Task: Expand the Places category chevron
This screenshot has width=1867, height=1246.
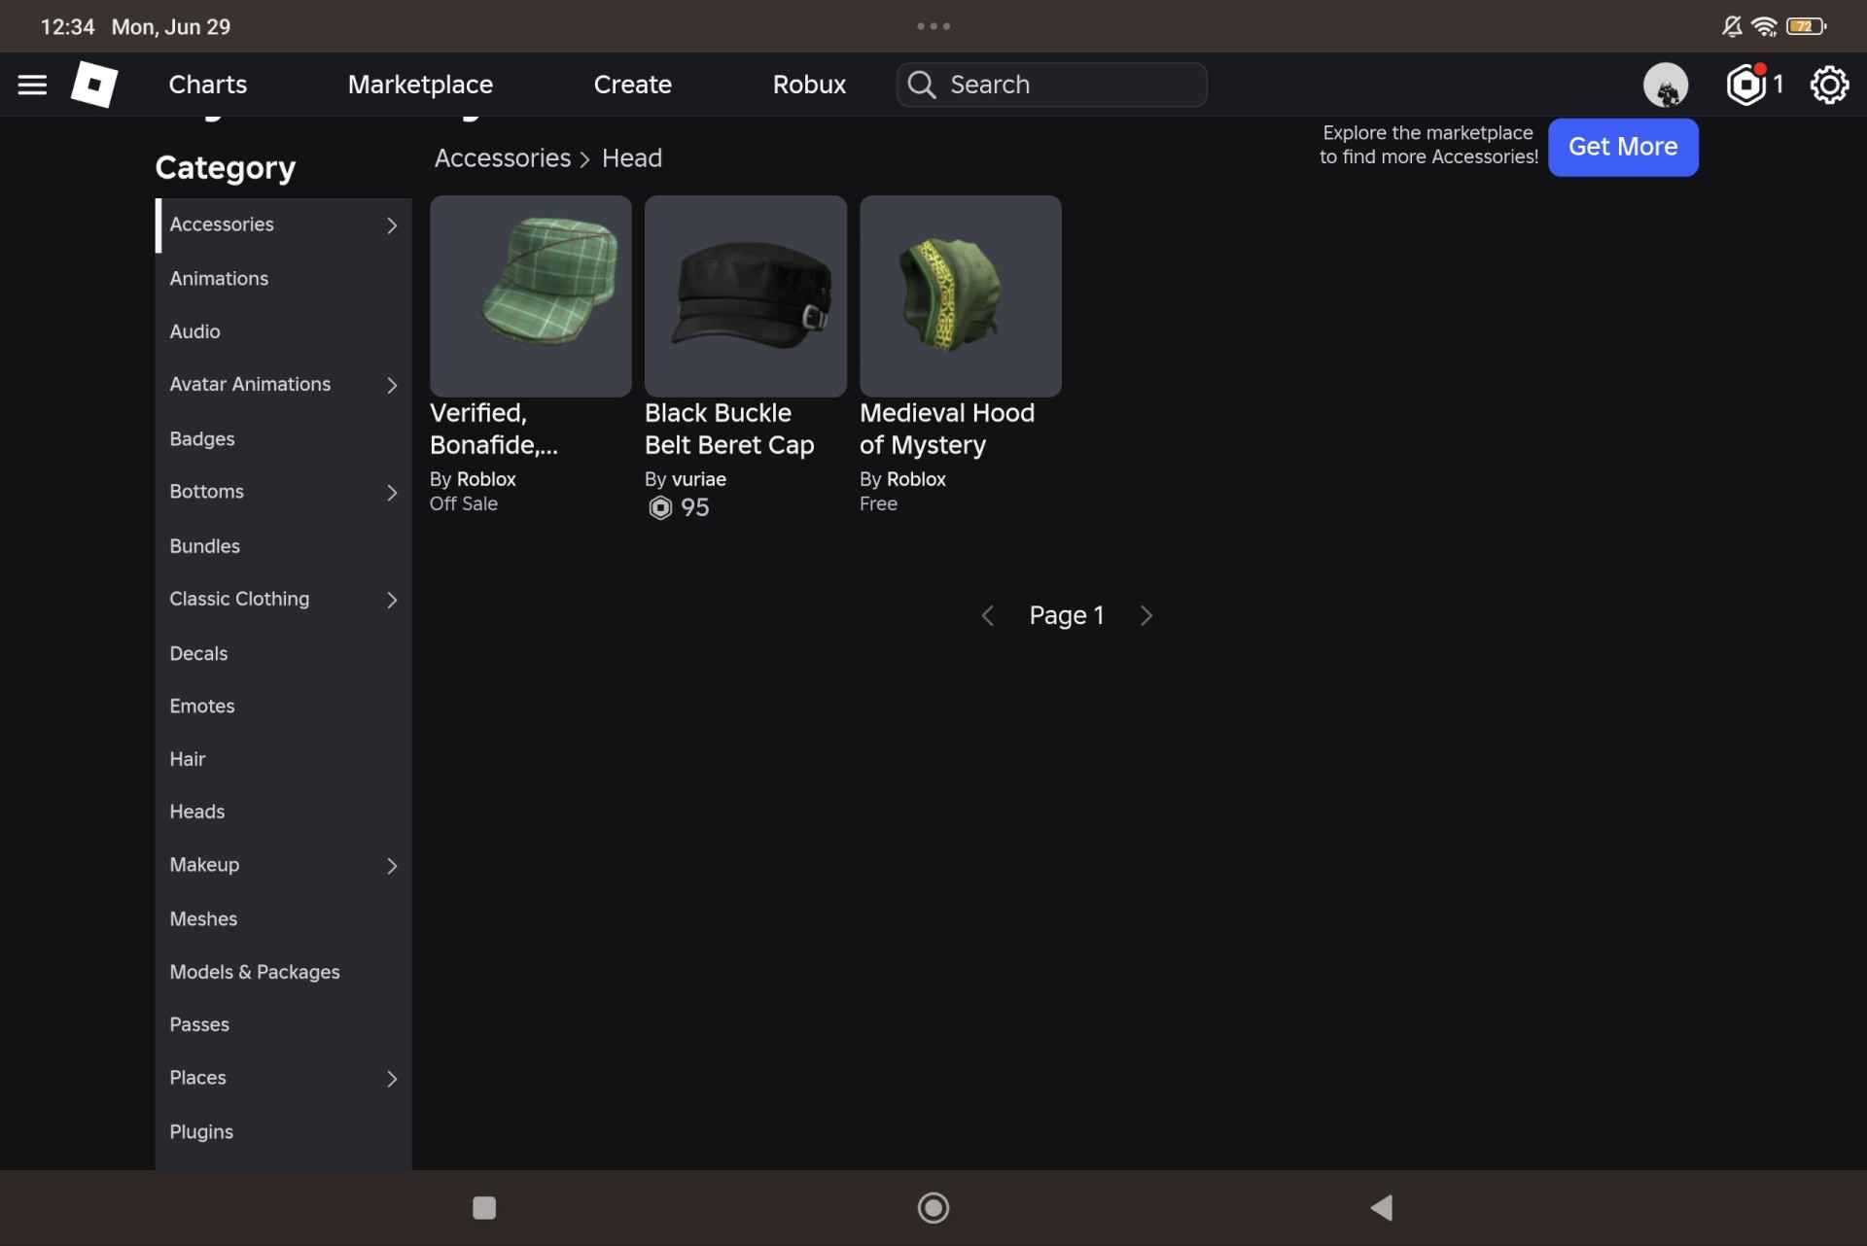Action: pyautogui.click(x=392, y=1079)
